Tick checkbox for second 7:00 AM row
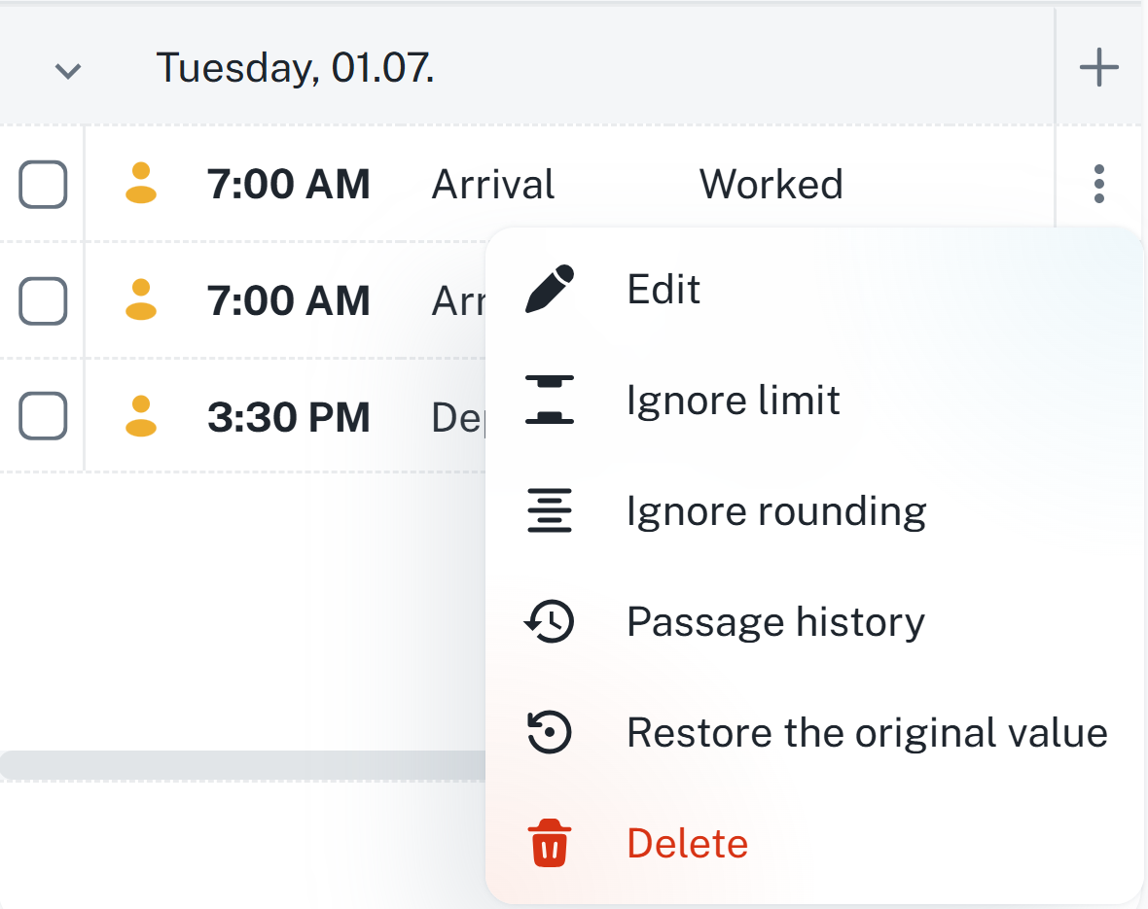1148x909 pixels. coord(43,300)
